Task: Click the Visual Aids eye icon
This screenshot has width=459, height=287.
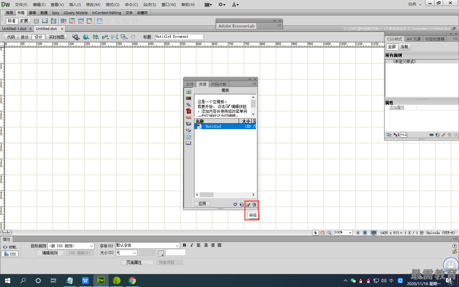Action: click(124, 37)
